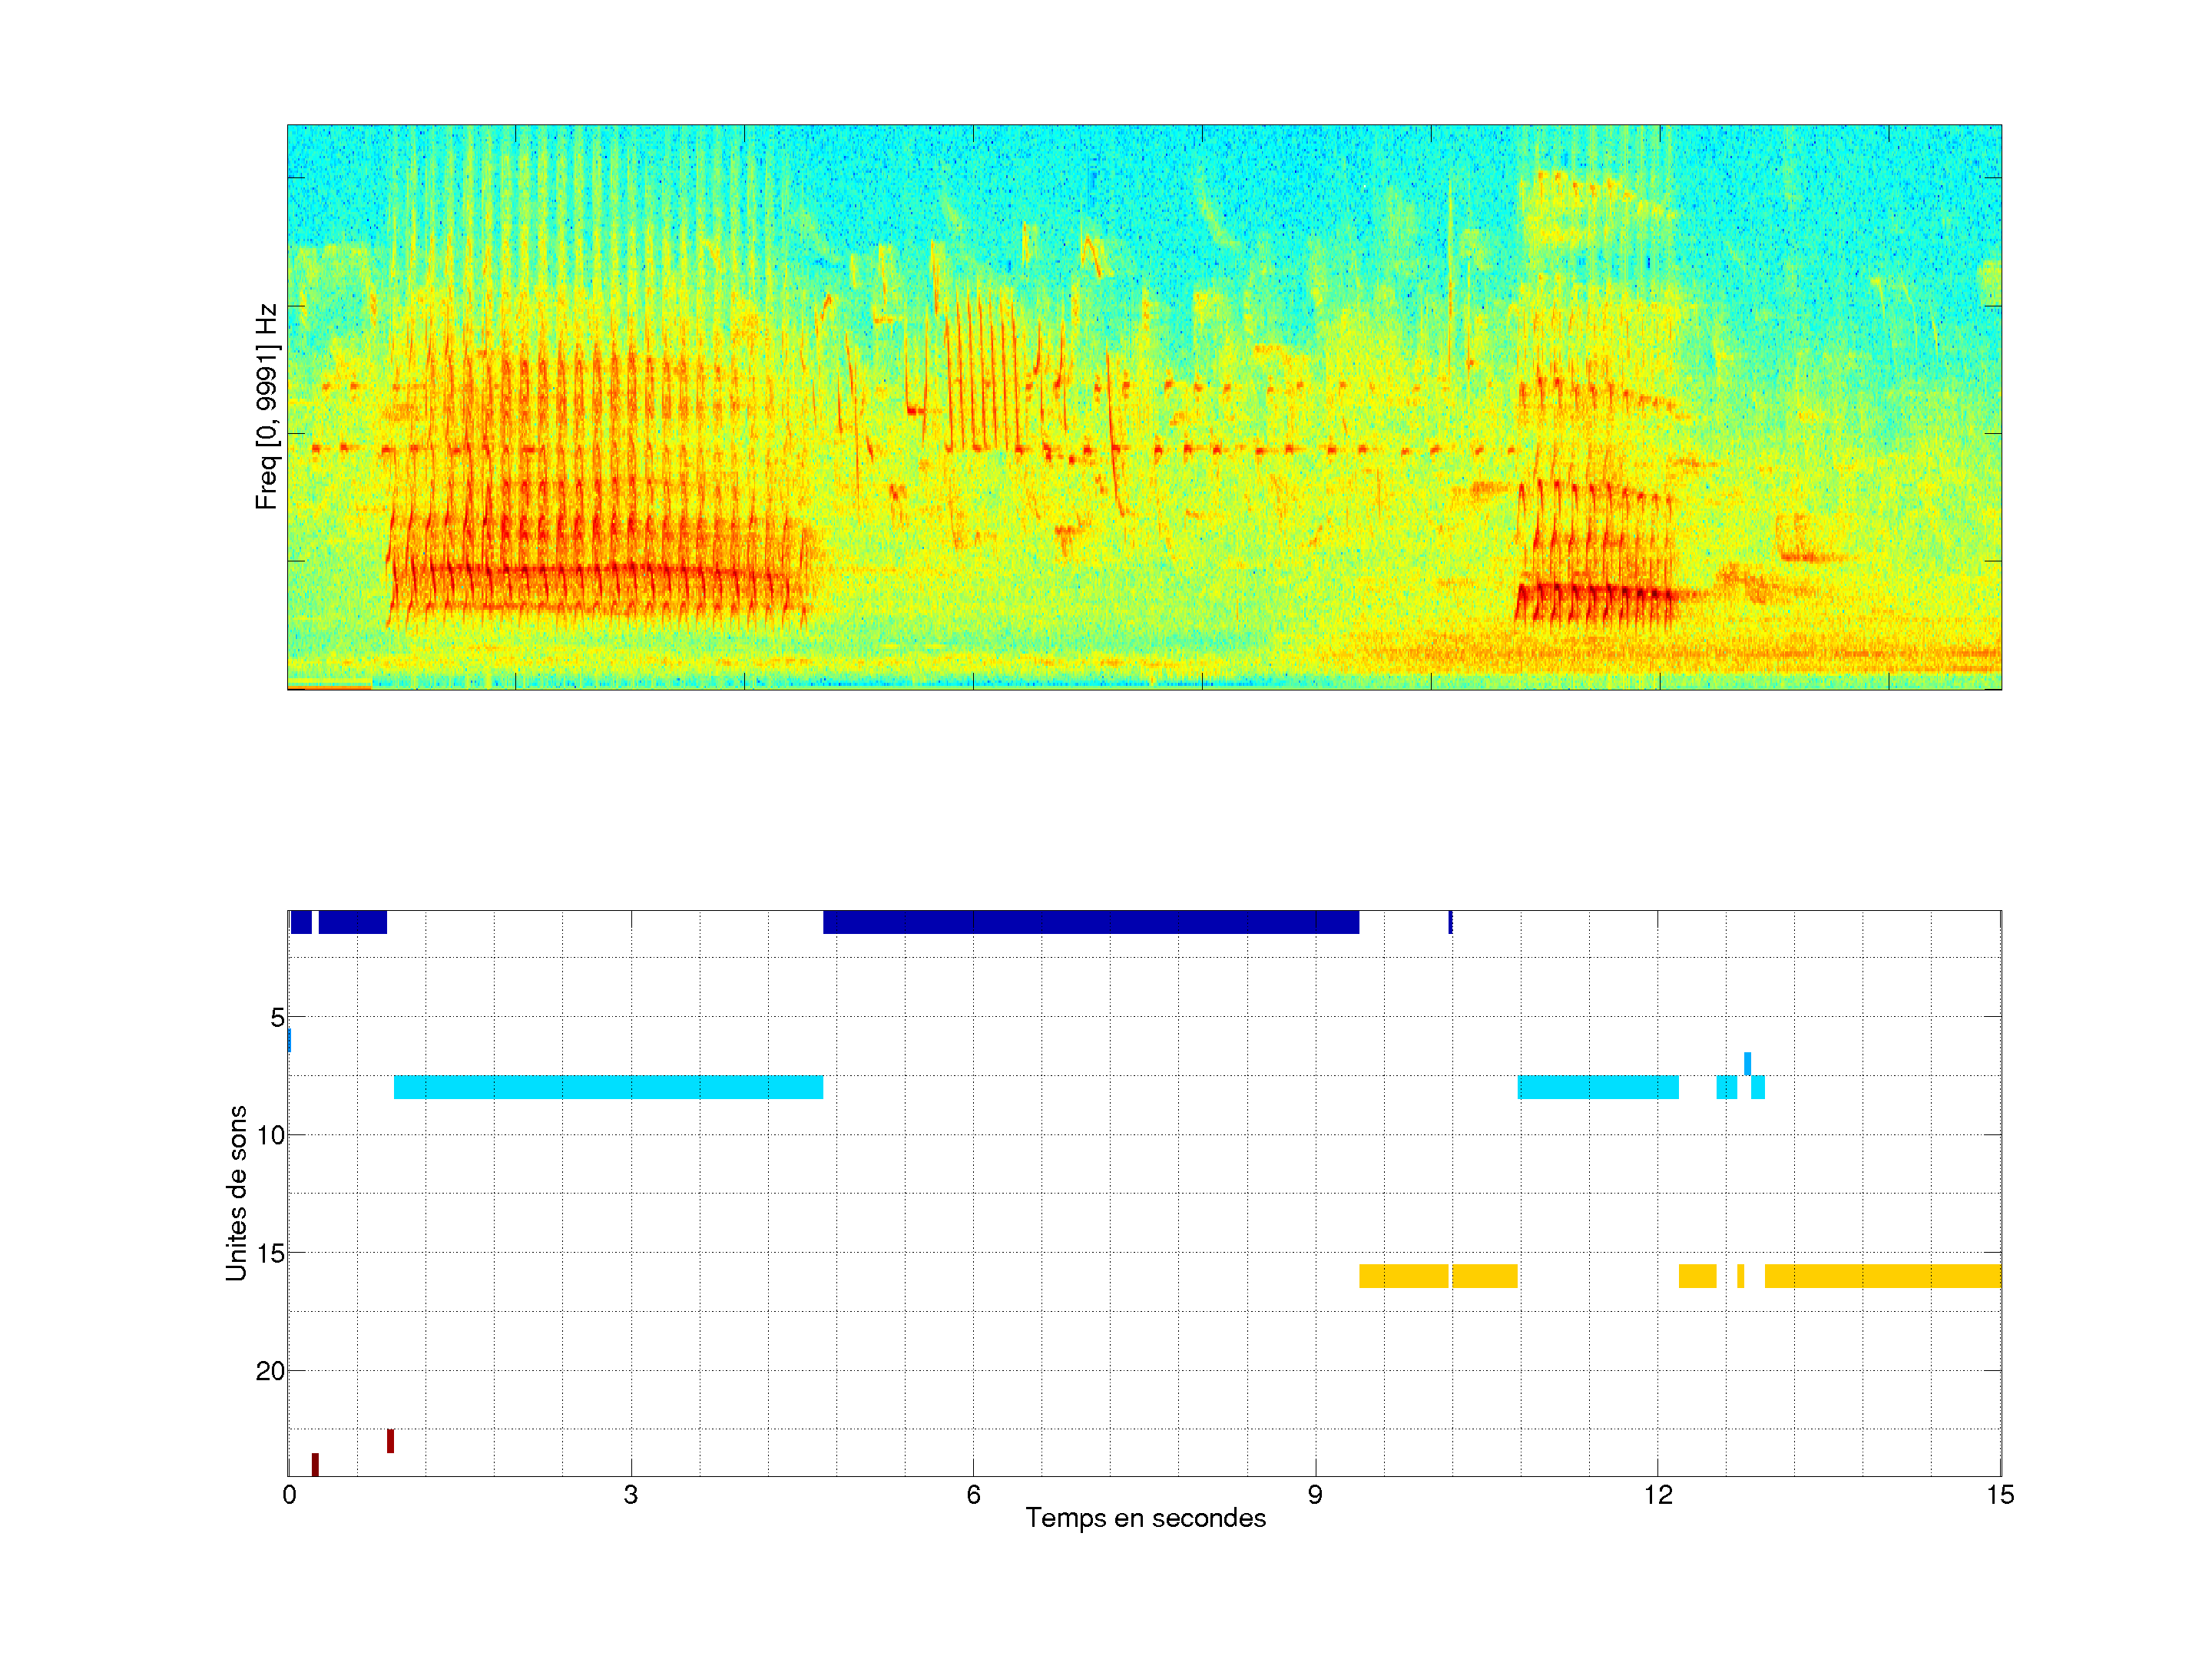Click the x-axis tick label '12'
This screenshot has width=2212, height=1659.
coord(1658,1495)
